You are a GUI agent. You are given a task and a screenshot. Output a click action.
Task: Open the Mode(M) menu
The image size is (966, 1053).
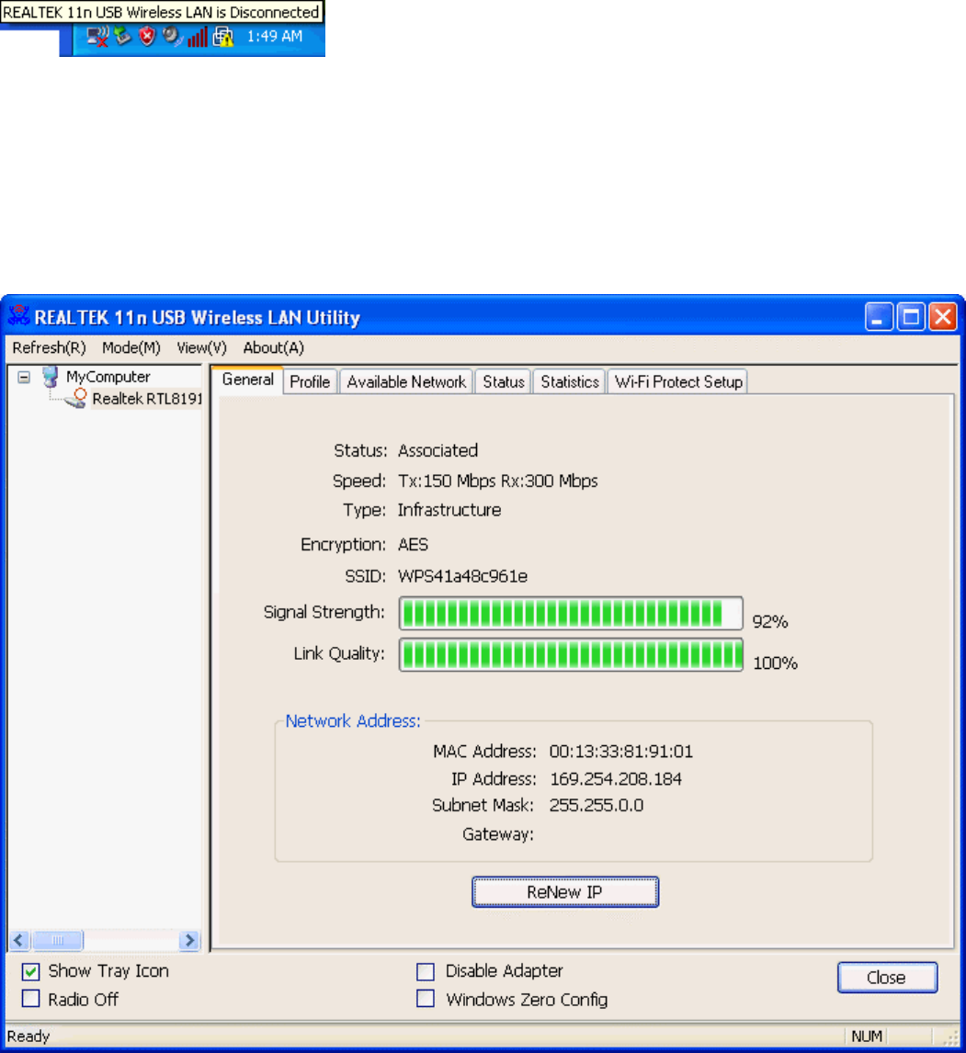(131, 348)
